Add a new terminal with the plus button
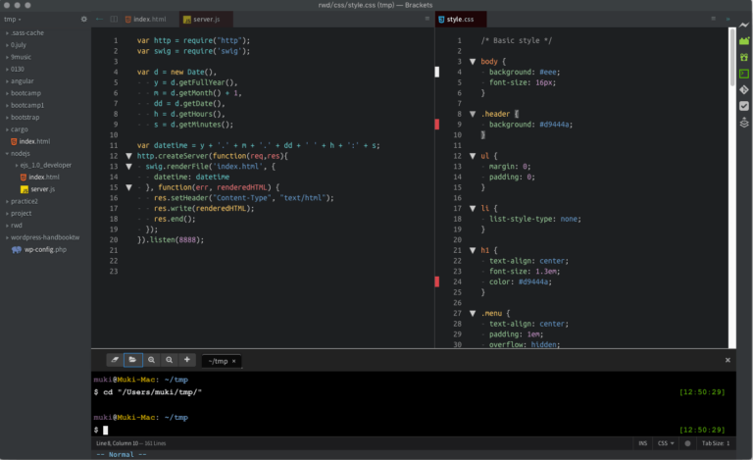The height and width of the screenshot is (460, 753). click(187, 360)
